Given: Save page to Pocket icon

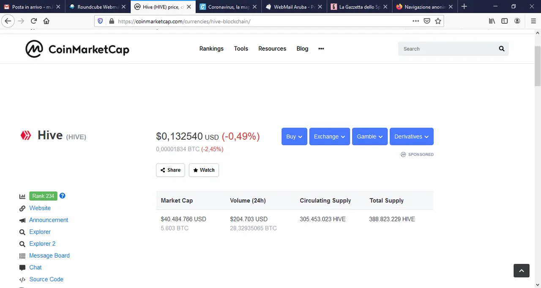Looking at the screenshot, I should tap(427, 21).
